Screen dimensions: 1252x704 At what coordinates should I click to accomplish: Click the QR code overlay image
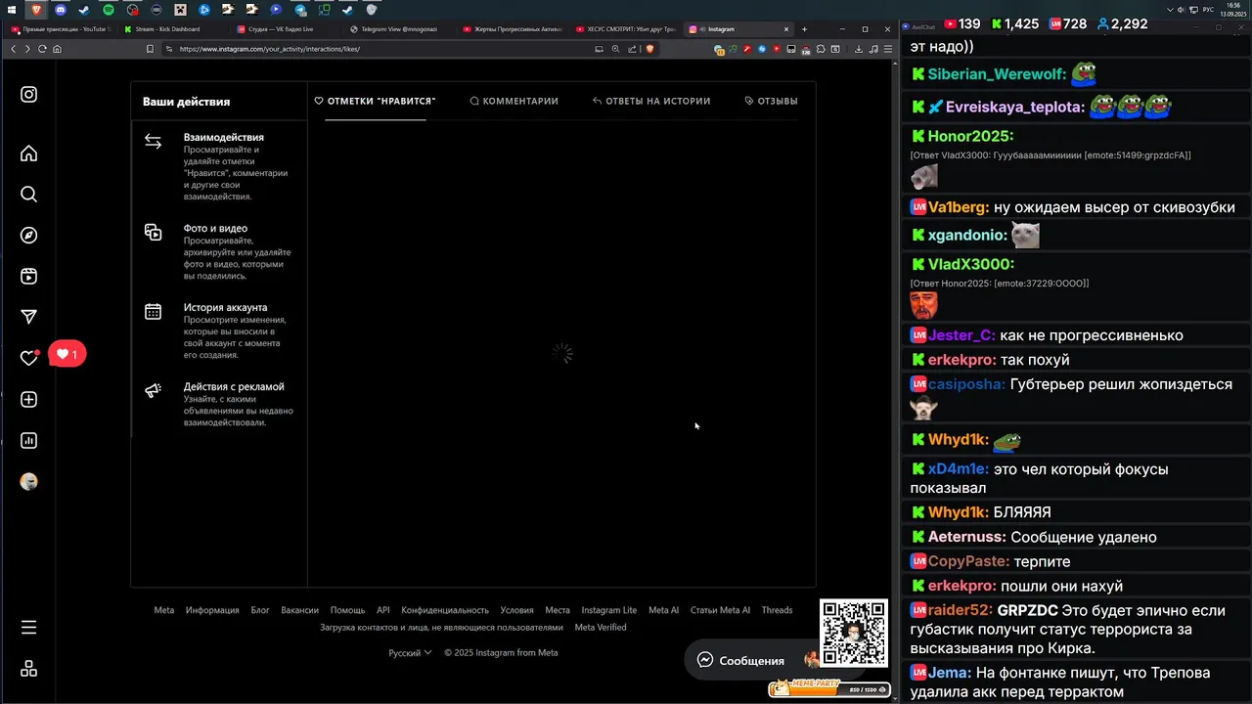853,634
